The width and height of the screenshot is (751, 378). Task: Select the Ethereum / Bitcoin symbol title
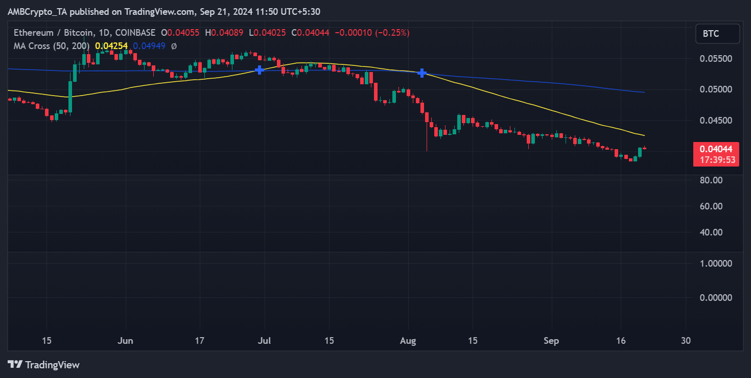tap(84, 33)
